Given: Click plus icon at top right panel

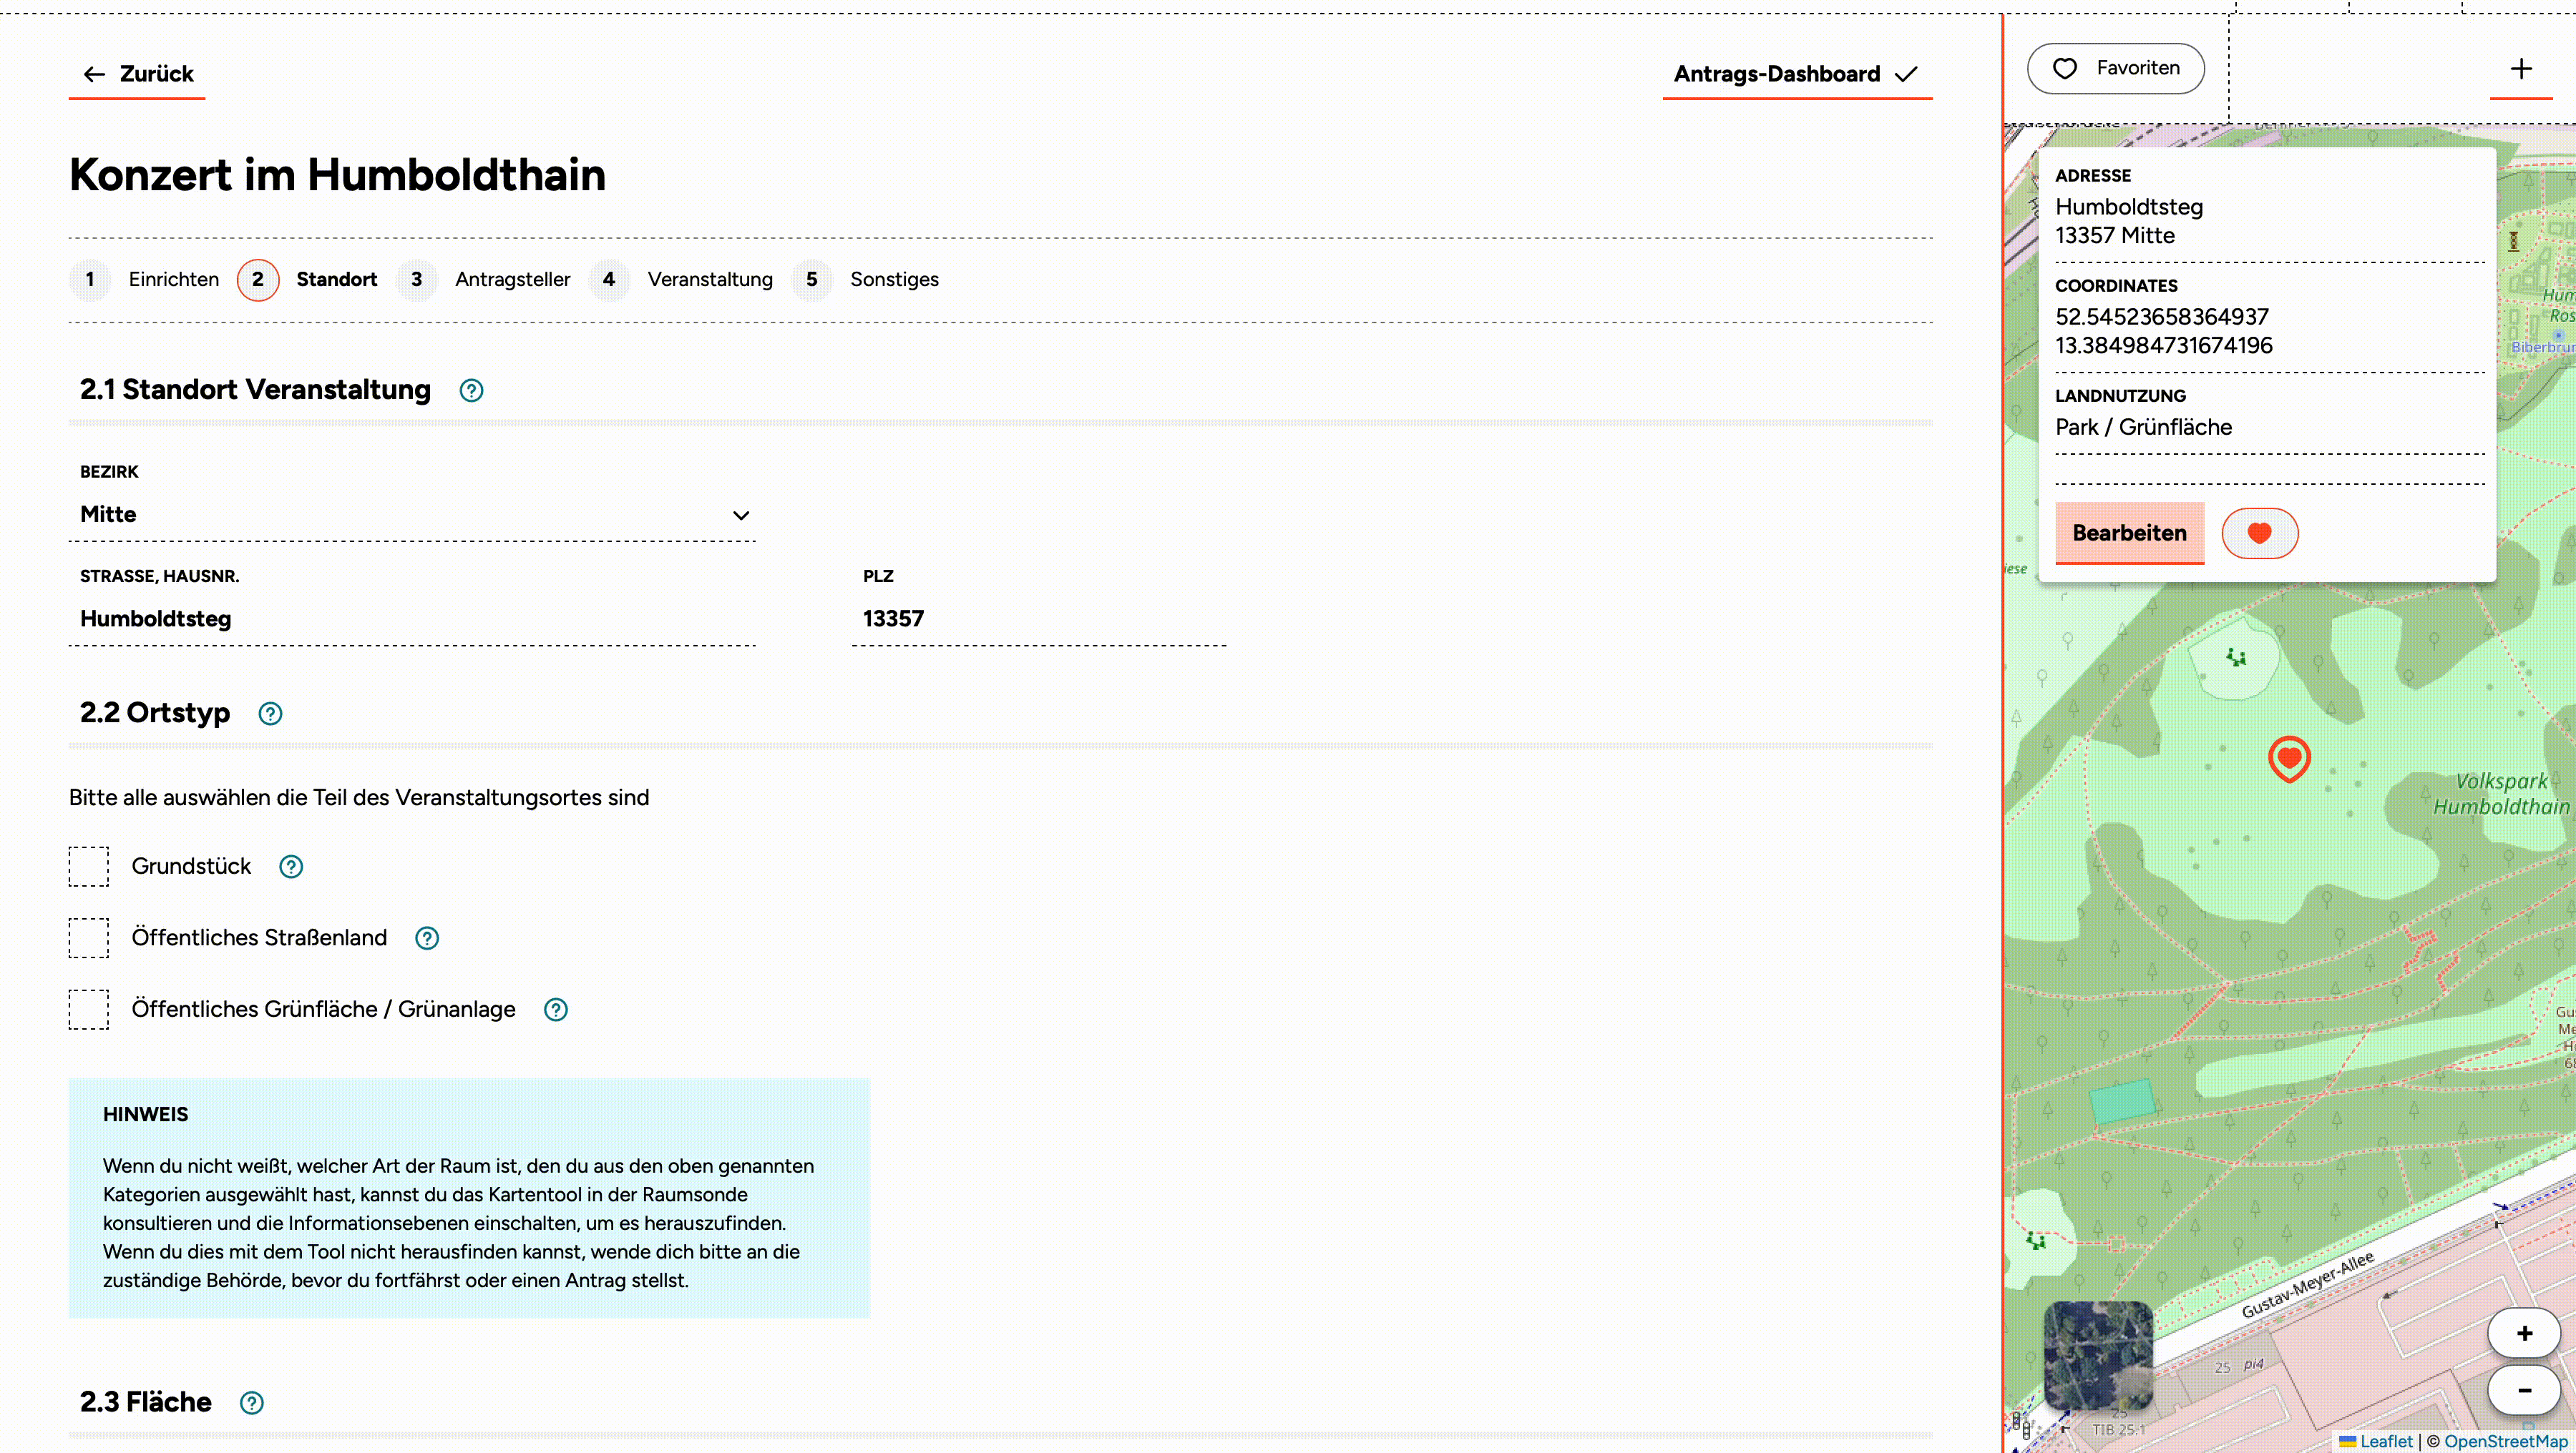Looking at the screenshot, I should (2521, 69).
